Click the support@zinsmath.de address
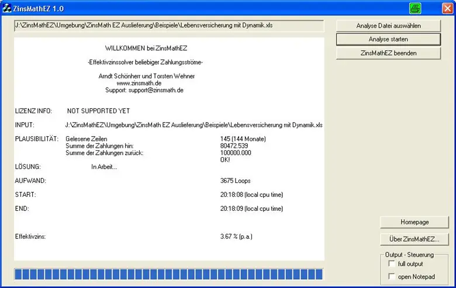 coord(156,90)
